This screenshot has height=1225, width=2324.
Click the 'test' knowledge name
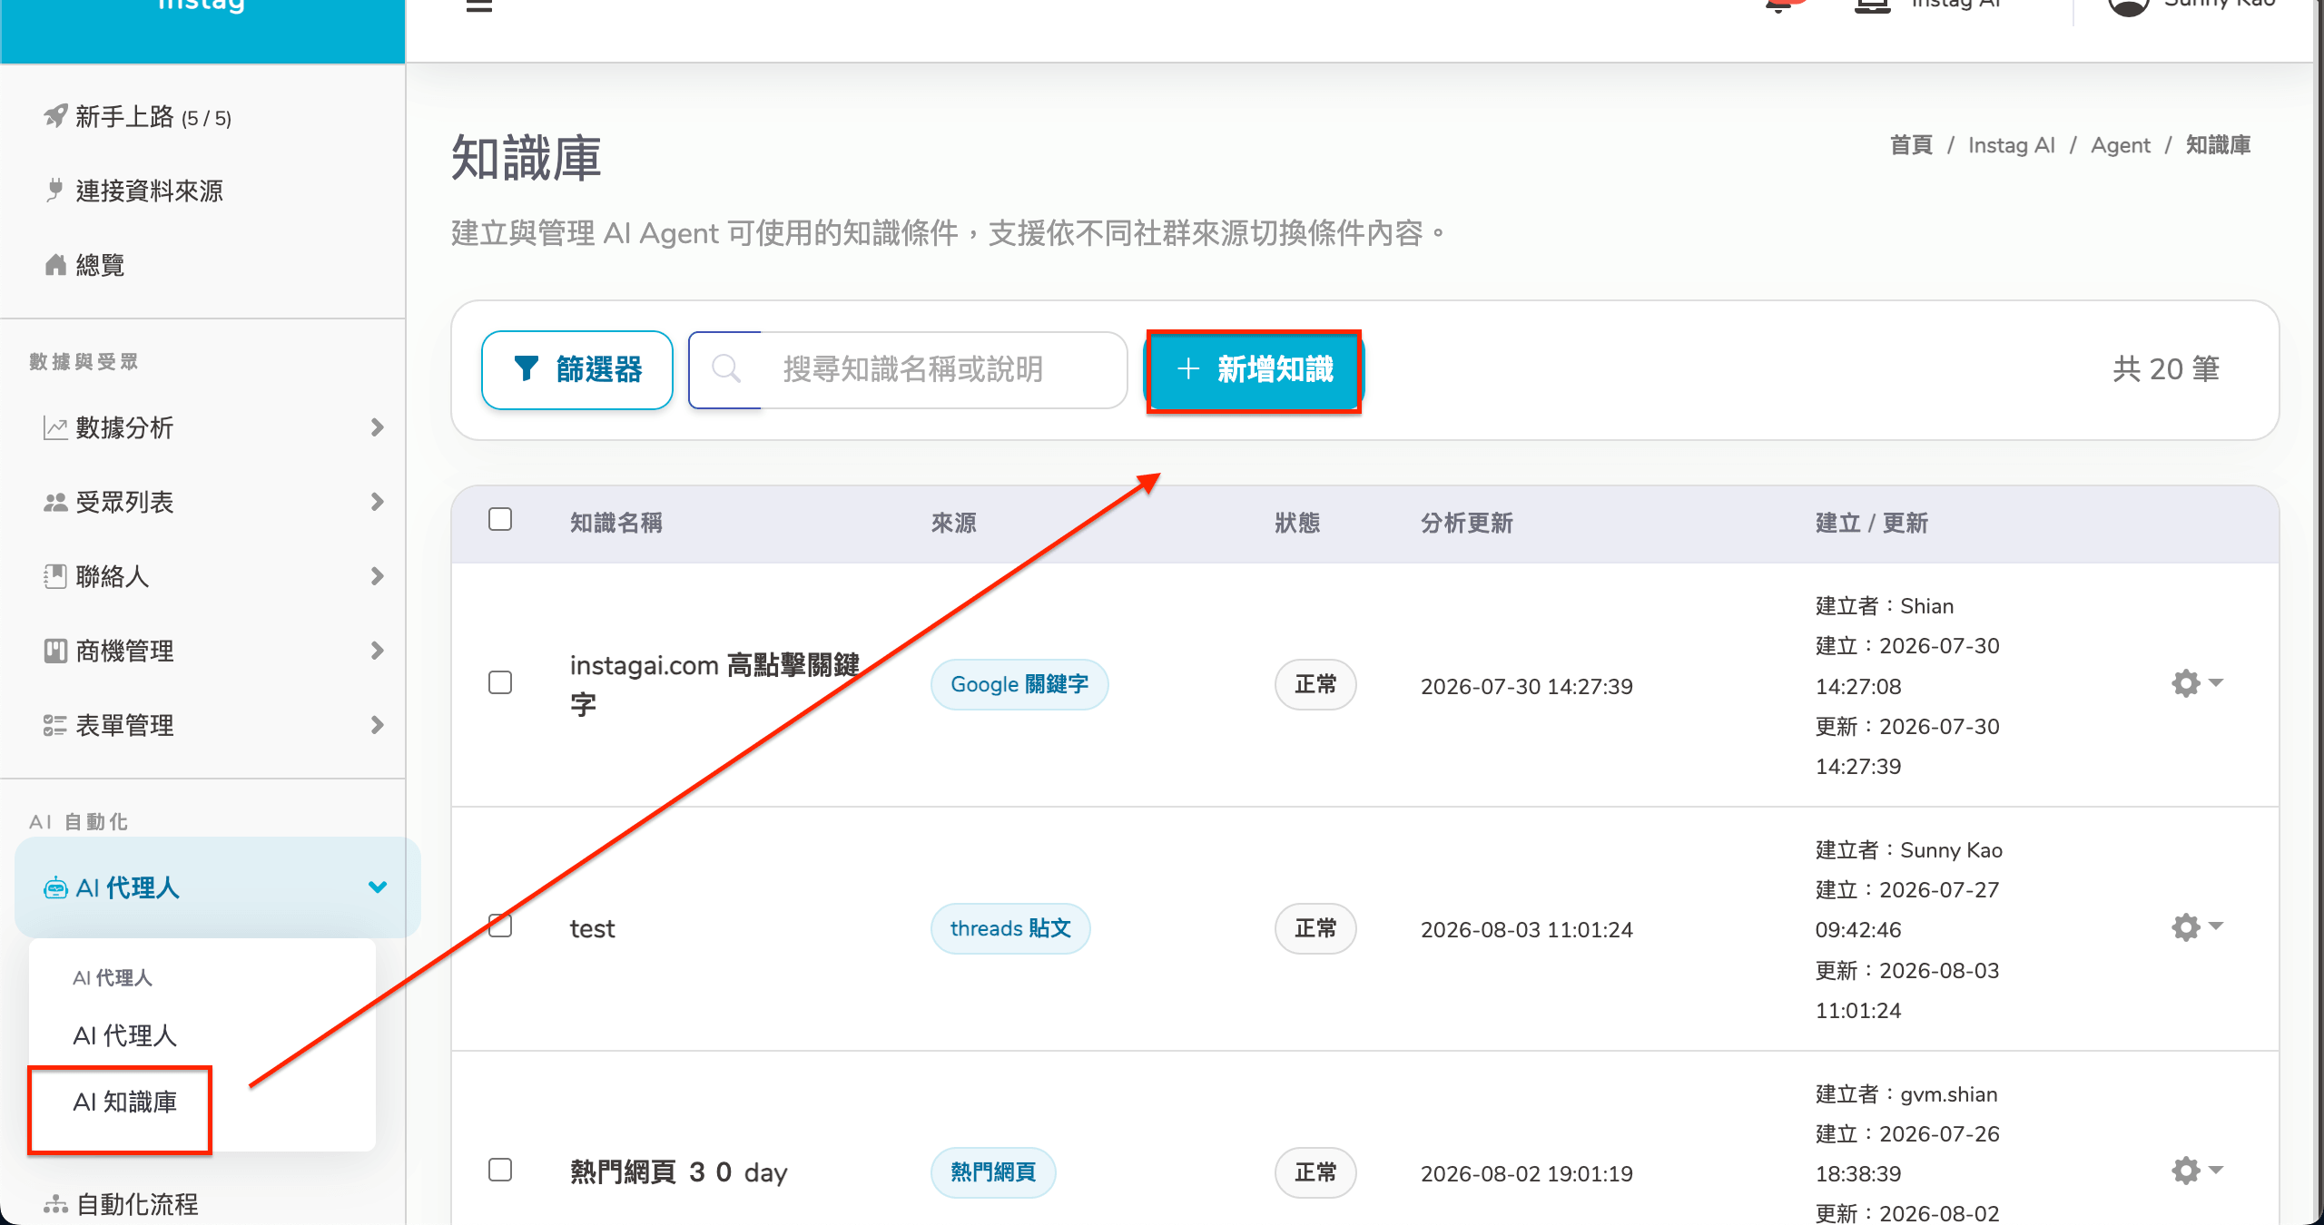tap(592, 928)
